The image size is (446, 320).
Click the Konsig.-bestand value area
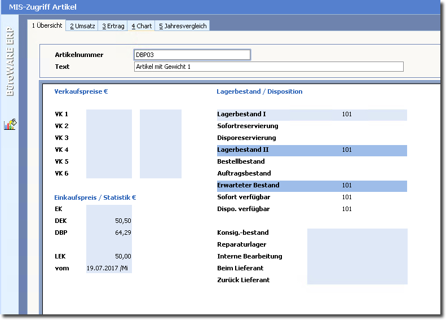pos(357,233)
